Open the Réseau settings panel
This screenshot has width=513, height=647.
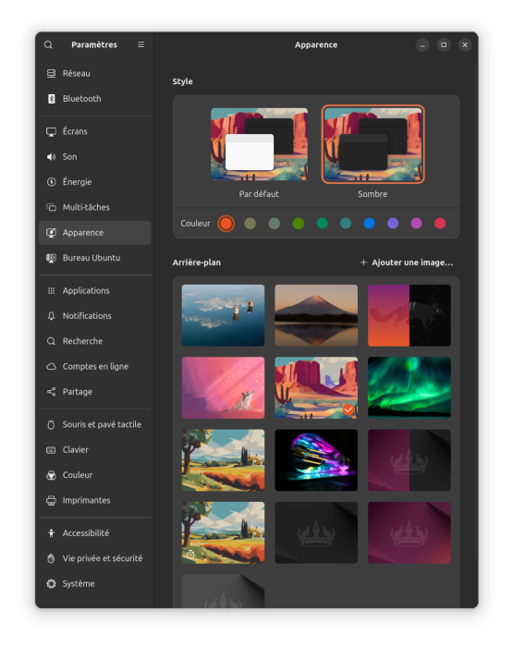[94, 73]
